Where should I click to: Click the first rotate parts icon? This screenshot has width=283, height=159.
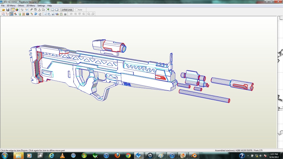coord(89,14)
